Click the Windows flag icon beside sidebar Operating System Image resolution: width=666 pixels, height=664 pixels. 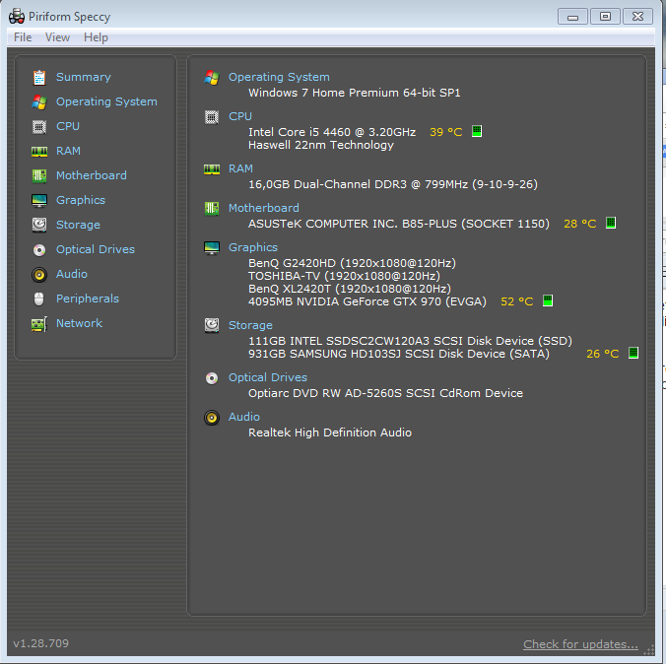[x=39, y=101]
